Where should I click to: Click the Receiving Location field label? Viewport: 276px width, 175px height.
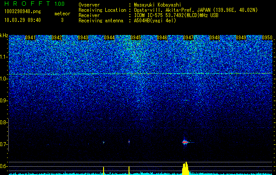click(x=102, y=10)
